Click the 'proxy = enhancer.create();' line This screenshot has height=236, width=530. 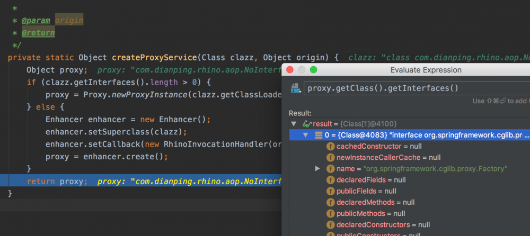pos(107,157)
